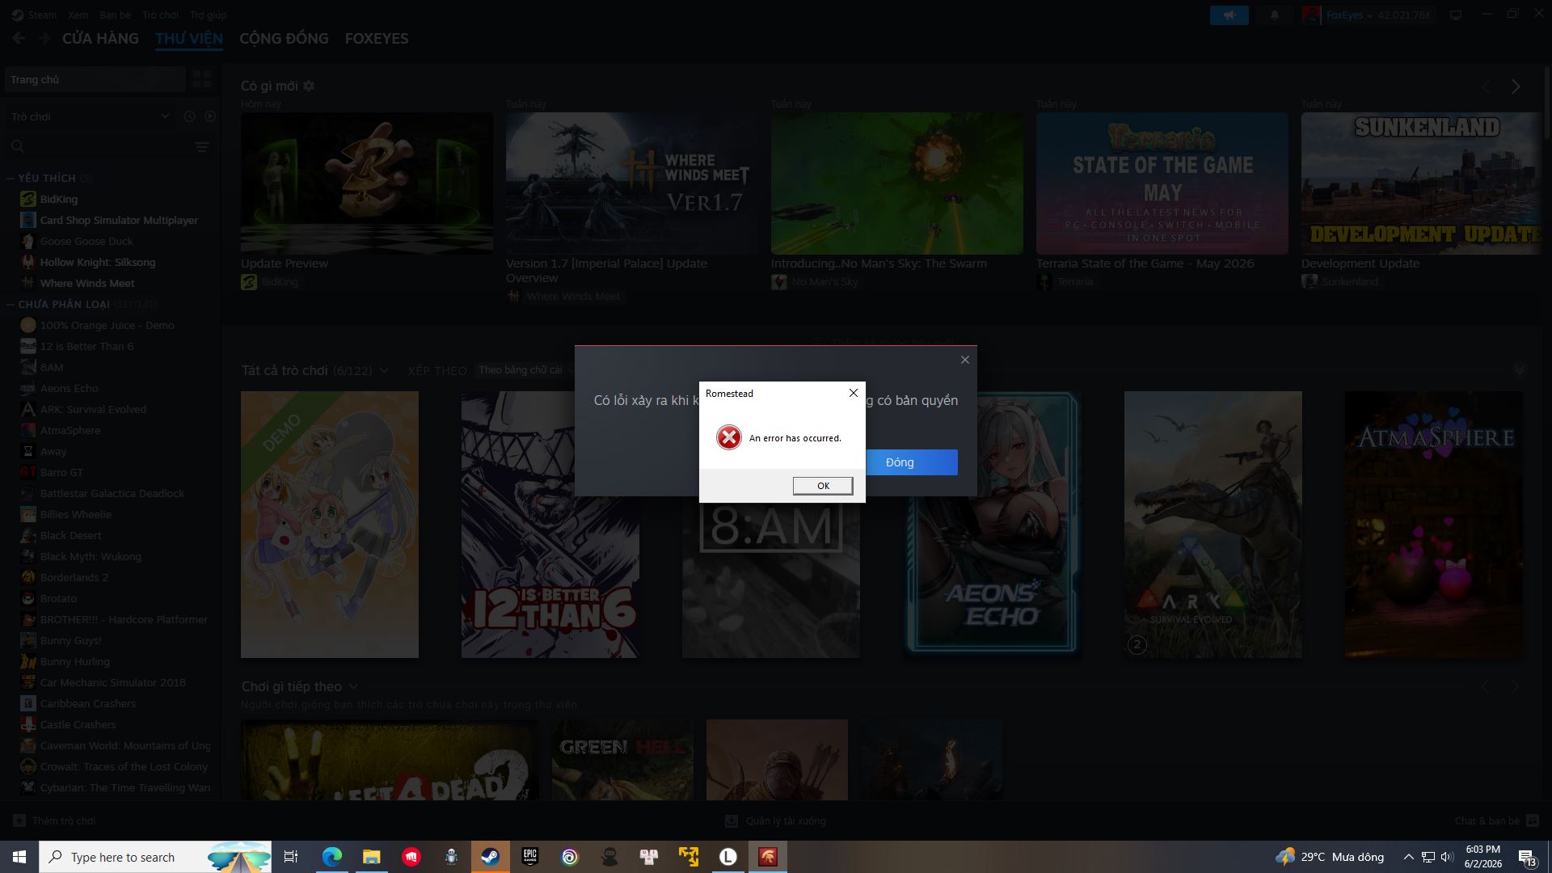Open the BidKing Update Preview news thumbnail
The width and height of the screenshot is (1552, 873).
[x=367, y=183]
